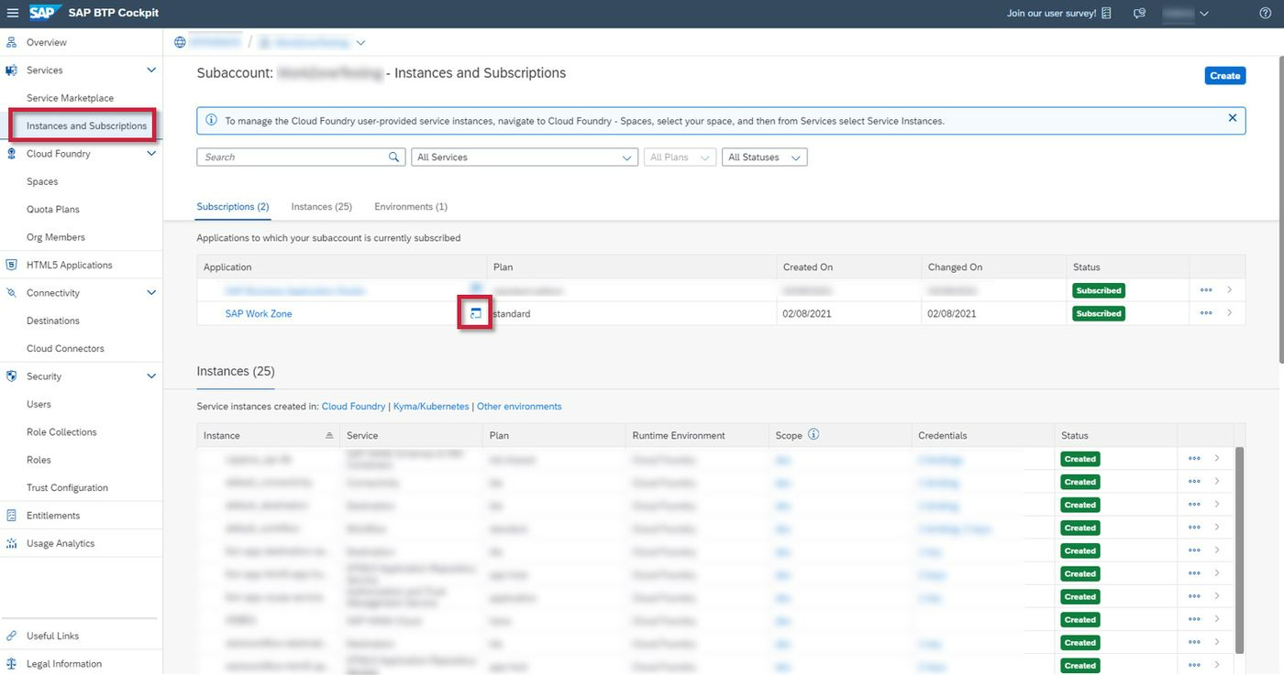Open the All Plans dropdown
This screenshot has height=675, width=1284.
tap(680, 158)
